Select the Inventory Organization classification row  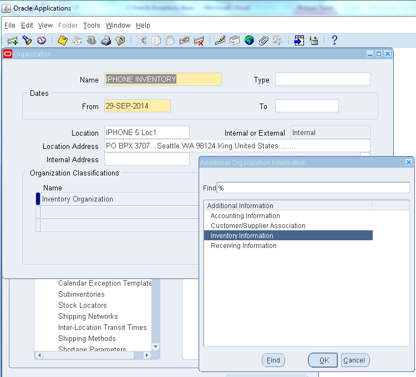[120, 199]
